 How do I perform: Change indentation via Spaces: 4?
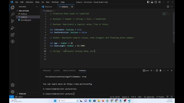point(125,97)
